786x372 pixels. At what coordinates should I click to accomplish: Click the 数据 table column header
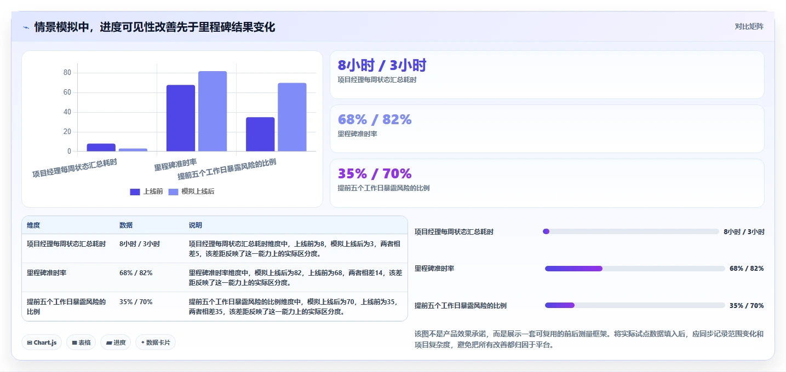(126, 225)
